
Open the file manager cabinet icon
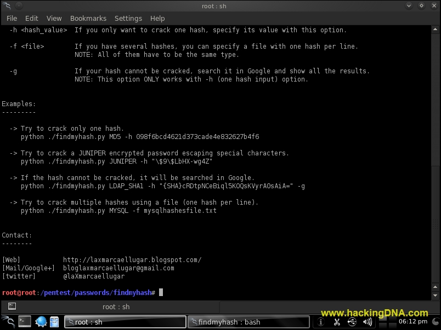pyautogui.click(x=54, y=322)
